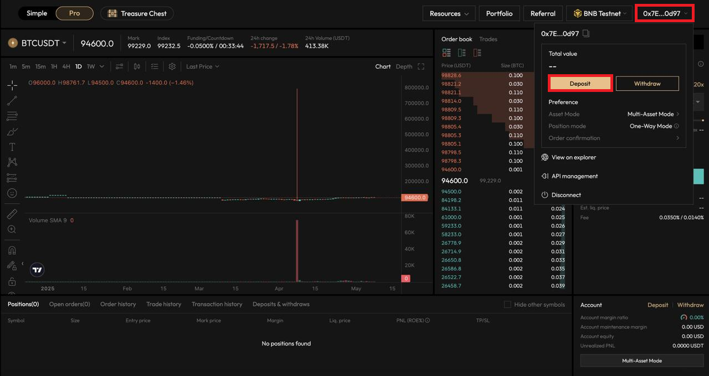Switch to Simple trading mode
709x376 pixels.
tap(37, 13)
